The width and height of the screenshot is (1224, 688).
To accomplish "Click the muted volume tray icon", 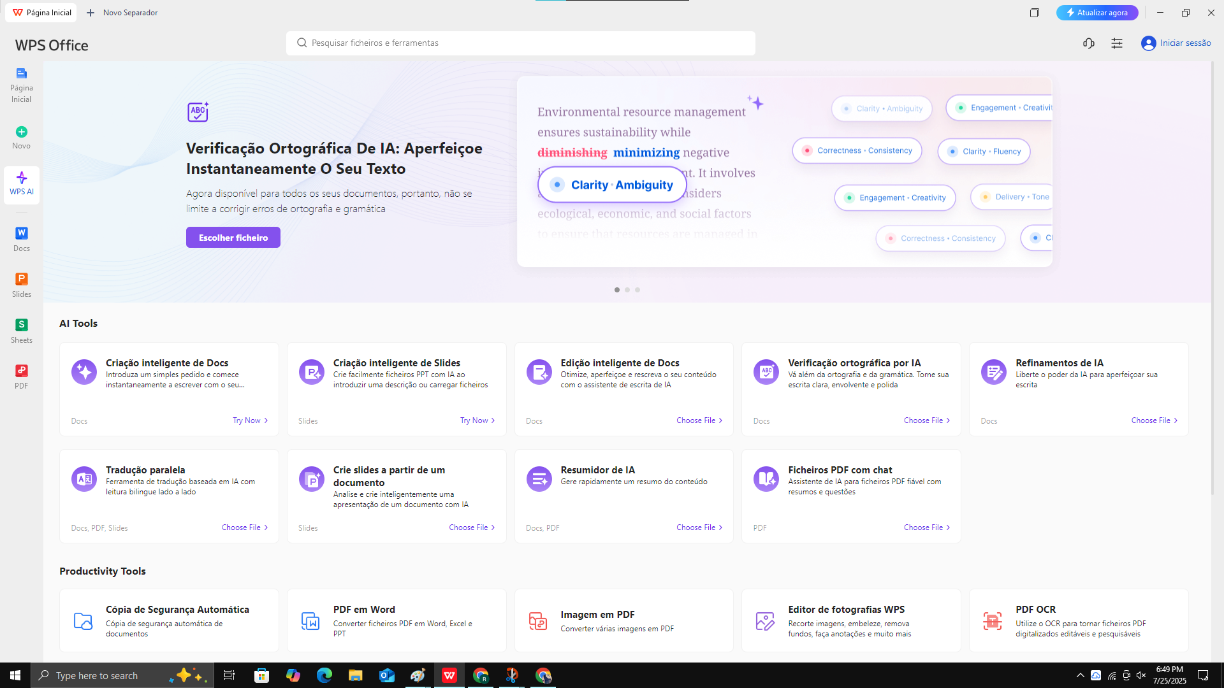I will click(1141, 675).
